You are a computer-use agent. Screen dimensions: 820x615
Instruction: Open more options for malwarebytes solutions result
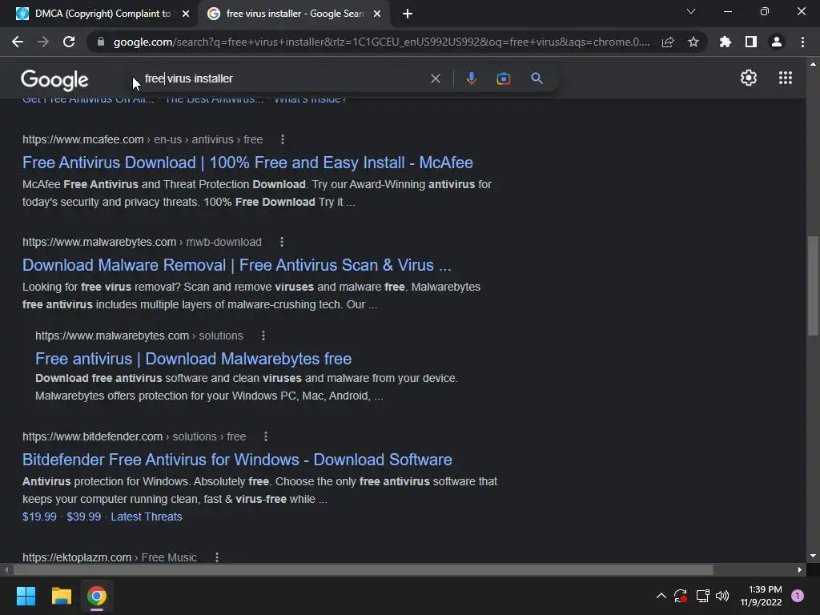pos(263,336)
